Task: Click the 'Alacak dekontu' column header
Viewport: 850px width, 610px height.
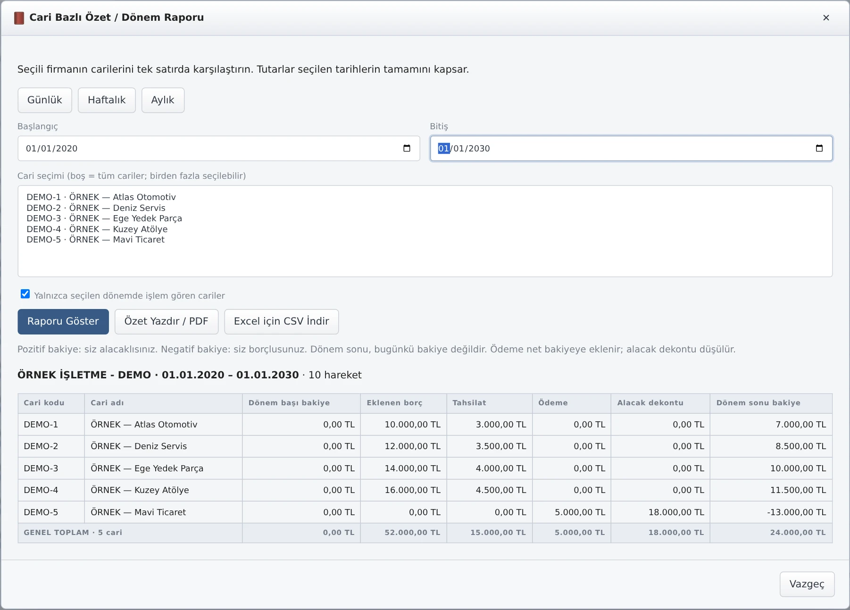Action: pos(660,403)
